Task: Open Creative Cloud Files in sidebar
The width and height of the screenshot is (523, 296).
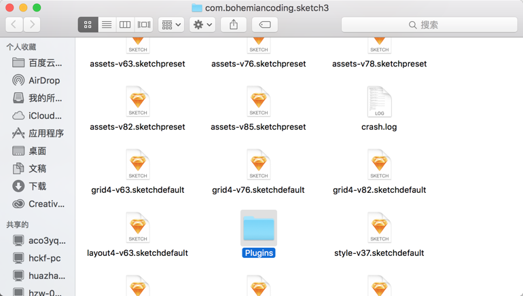Action: [37, 204]
